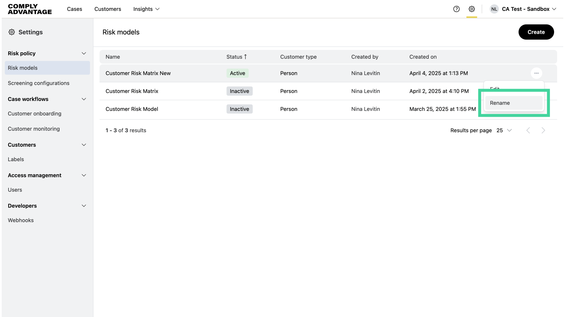Go to previous results page arrow
The width and height of the screenshot is (565, 317).
coord(528,130)
